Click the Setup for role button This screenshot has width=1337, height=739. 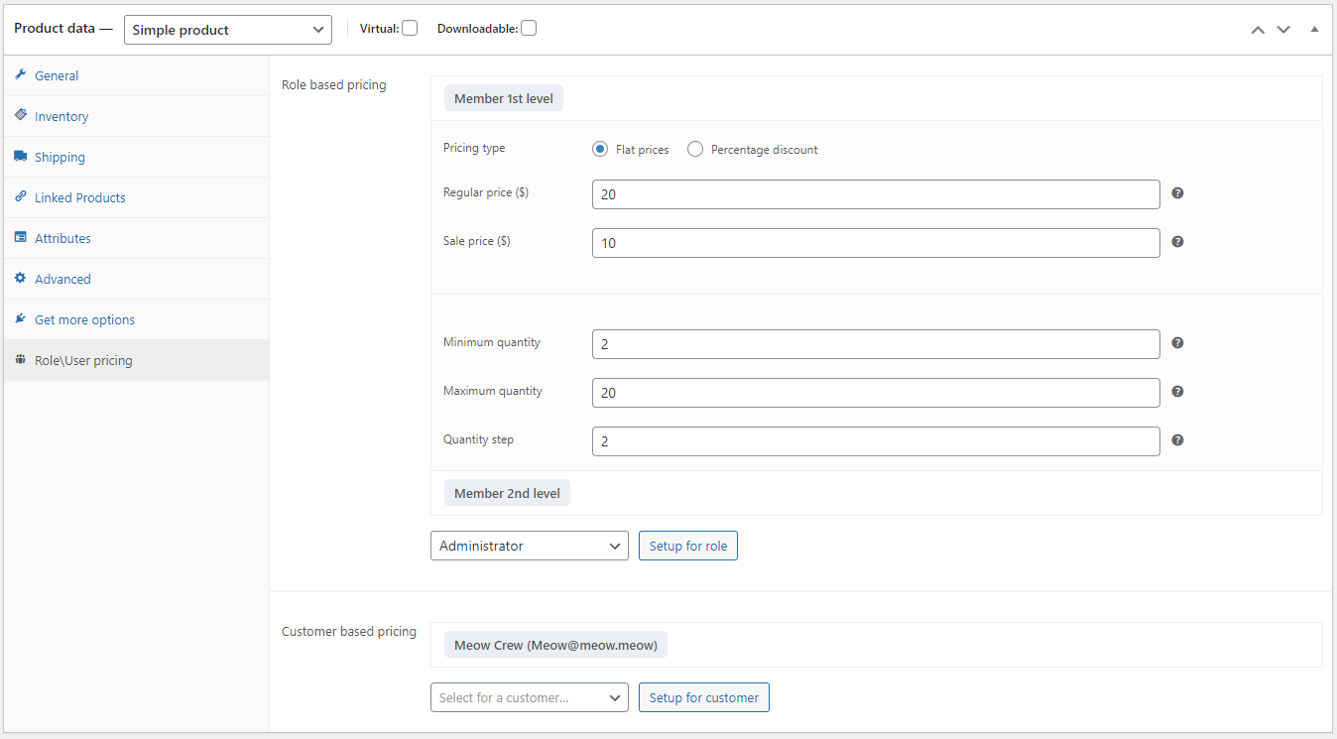688,546
